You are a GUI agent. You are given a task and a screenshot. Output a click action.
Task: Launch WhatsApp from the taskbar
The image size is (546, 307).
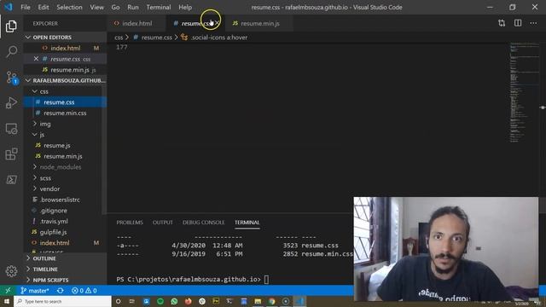pyautogui.click(x=174, y=301)
